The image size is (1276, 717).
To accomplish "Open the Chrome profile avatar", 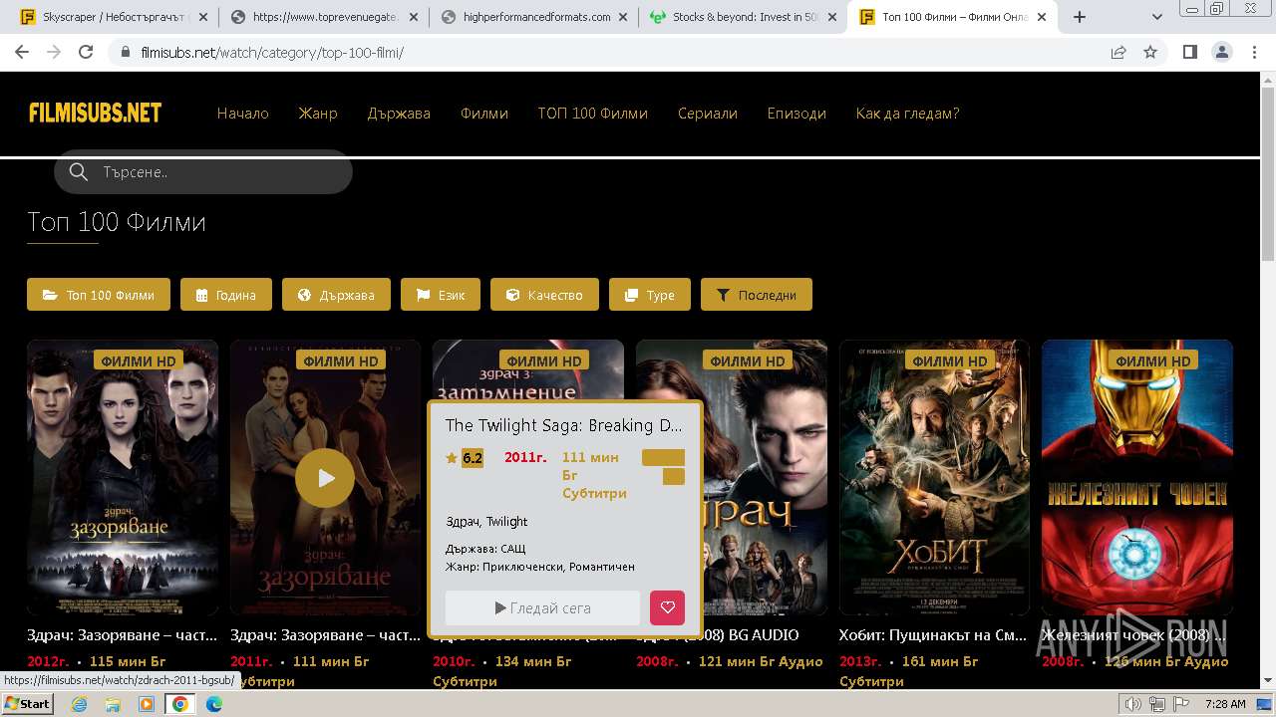I will [1221, 53].
